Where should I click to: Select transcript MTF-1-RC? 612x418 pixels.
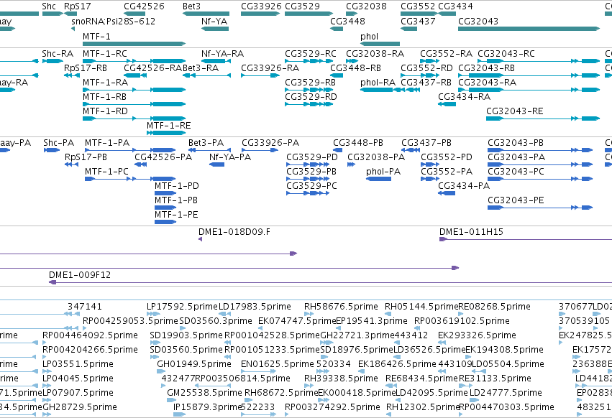pos(134,61)
